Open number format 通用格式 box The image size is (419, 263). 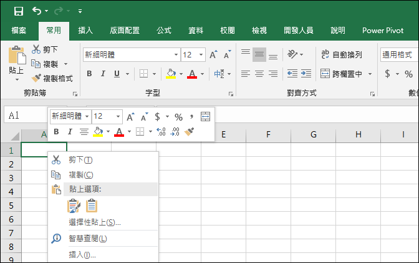(x=399, y=54)
